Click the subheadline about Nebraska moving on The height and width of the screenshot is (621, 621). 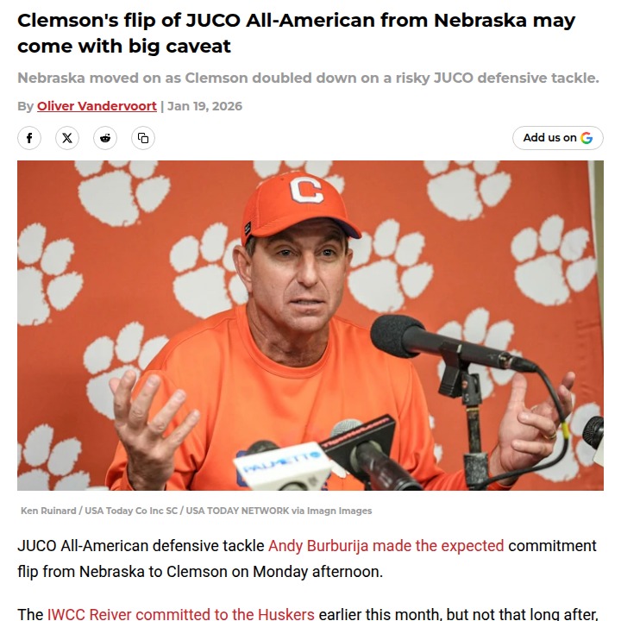click(308, 78)
